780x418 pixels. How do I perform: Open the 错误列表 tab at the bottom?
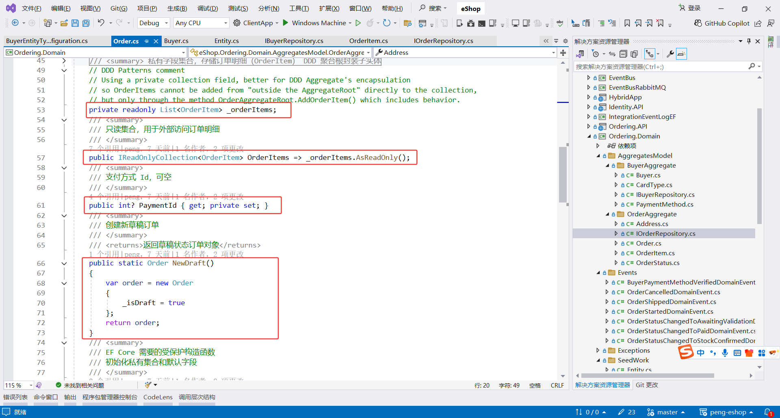tap(15, 397)
